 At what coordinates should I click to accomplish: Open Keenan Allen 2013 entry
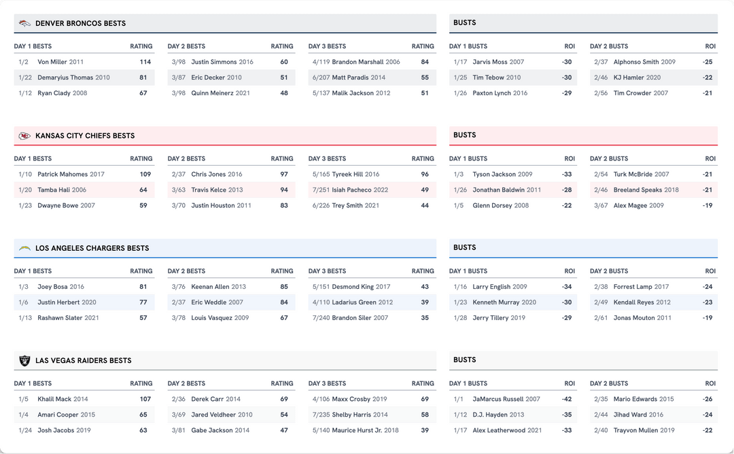tap(218, 287)
